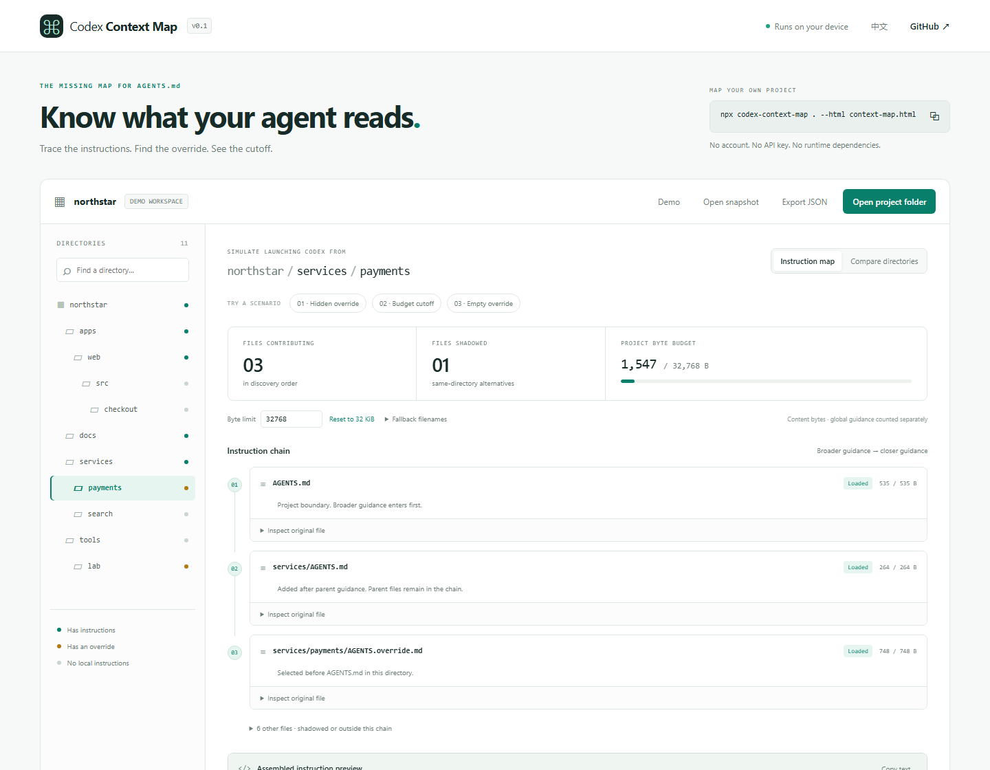Open the Demo menu item
Viewport: 990px width, 770px height.
(669, 202)
